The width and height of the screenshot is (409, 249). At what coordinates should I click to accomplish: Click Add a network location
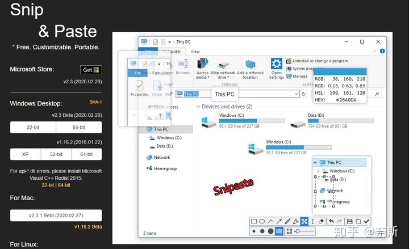(251, 70)
